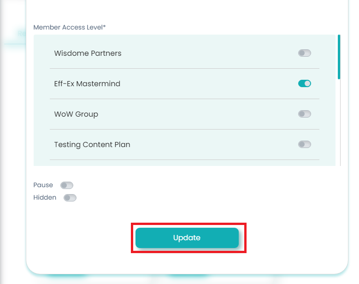Click the blank strip below Testing Content Plan

tap(184, 163)
